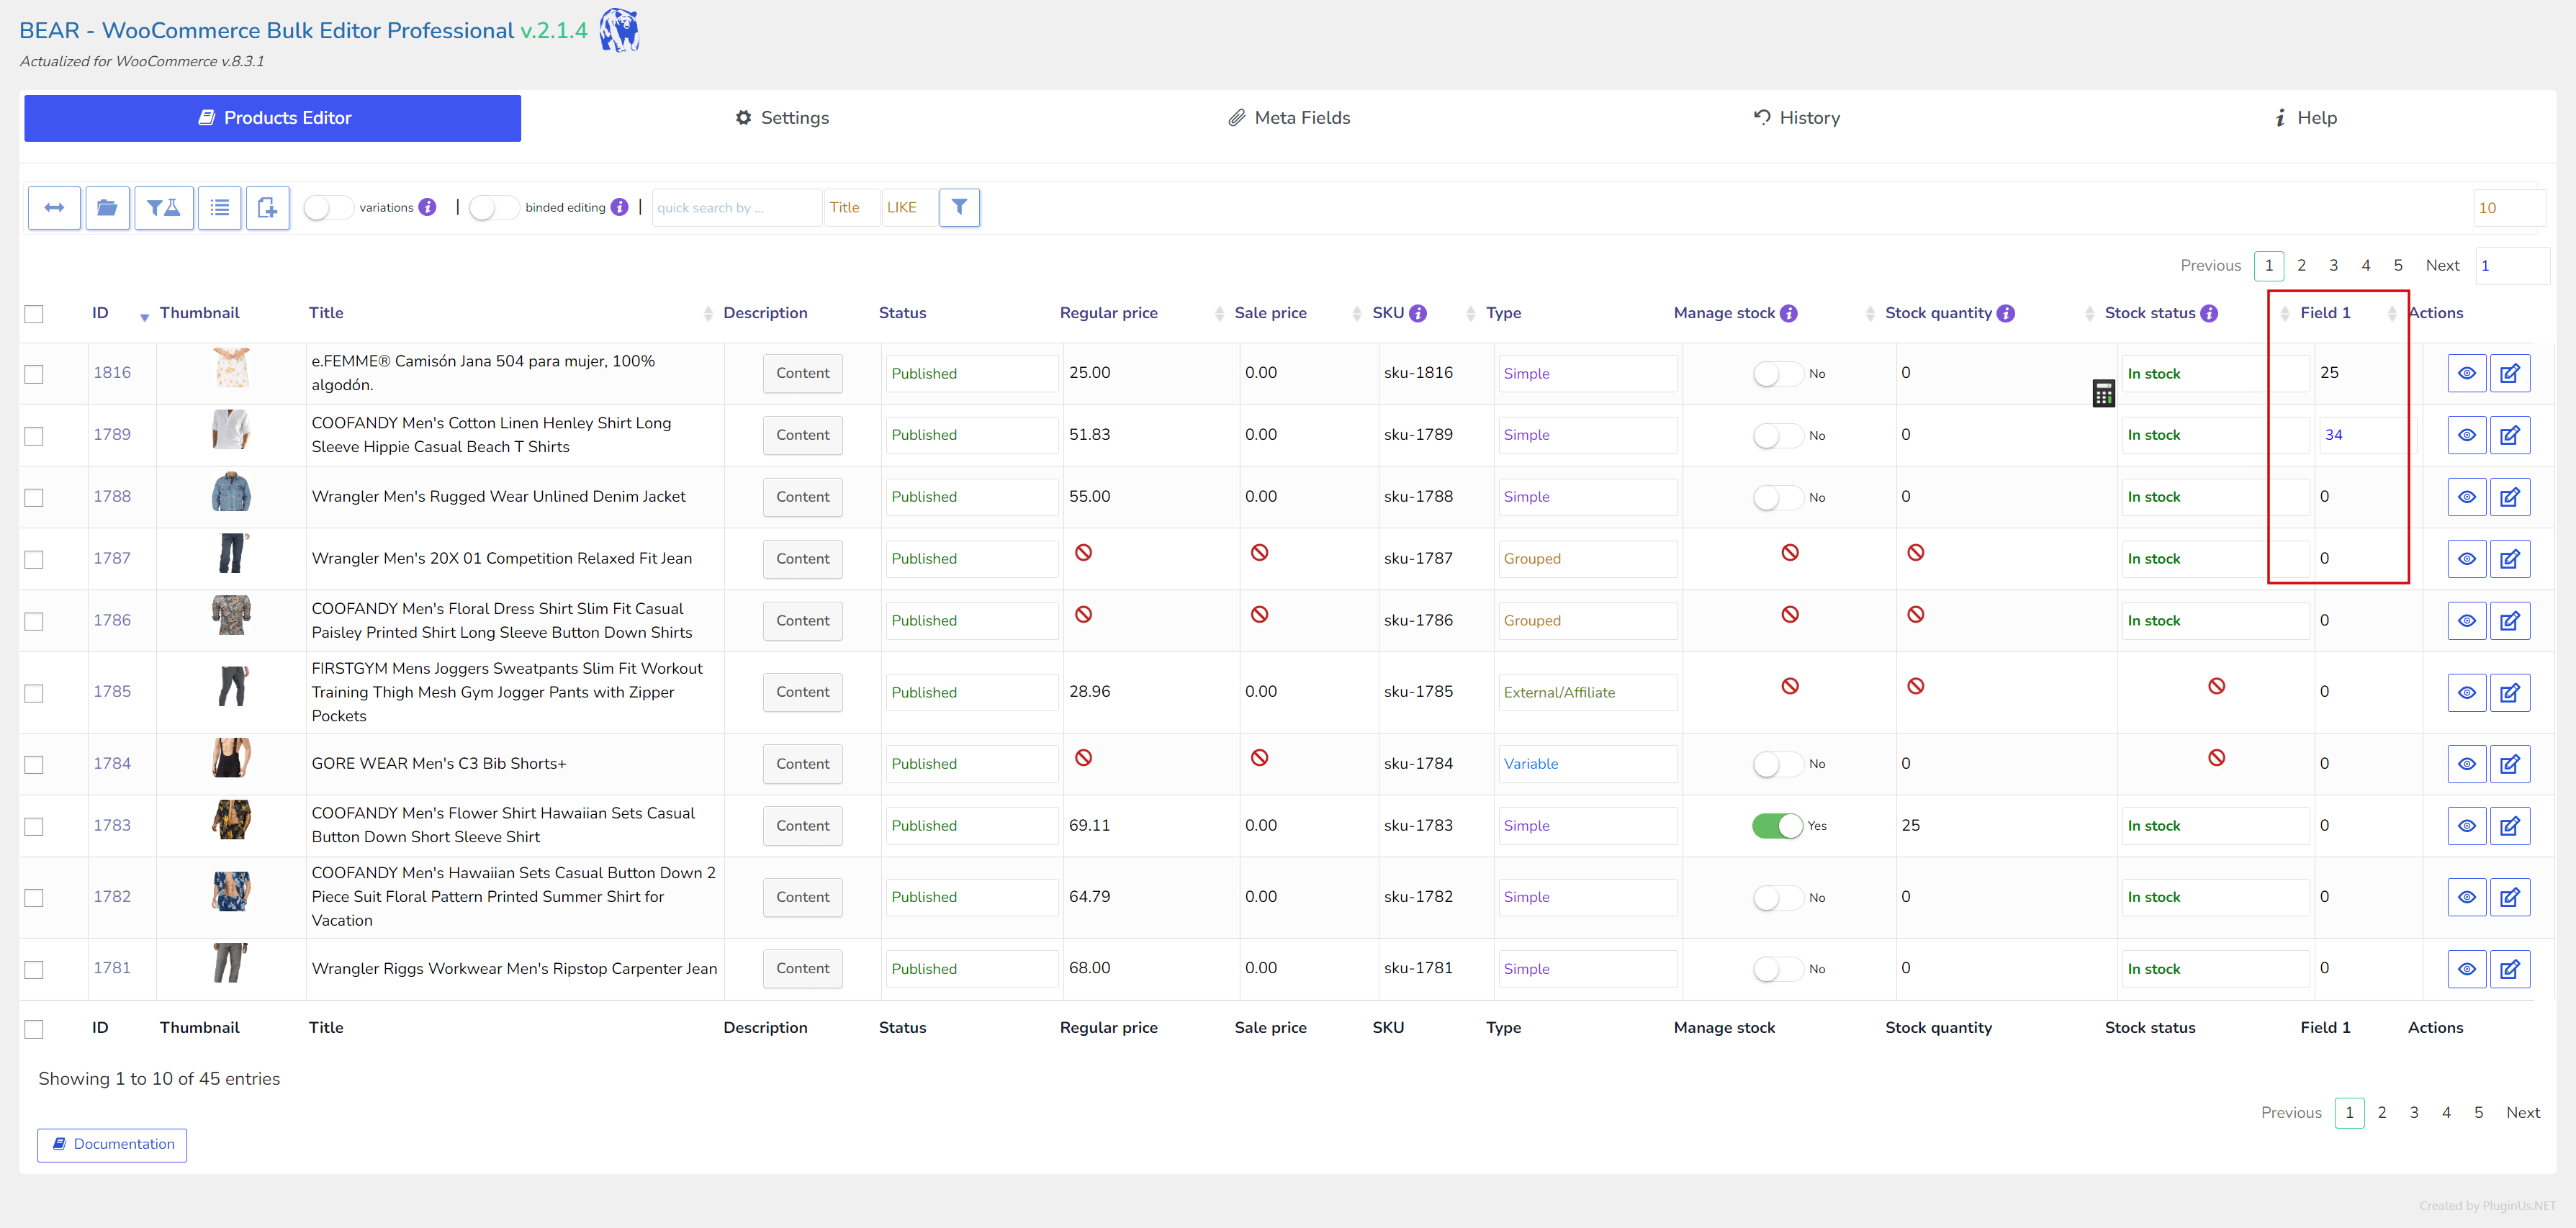
Task: Open Type dropdown for product 1784
Action: (1587, 764)
